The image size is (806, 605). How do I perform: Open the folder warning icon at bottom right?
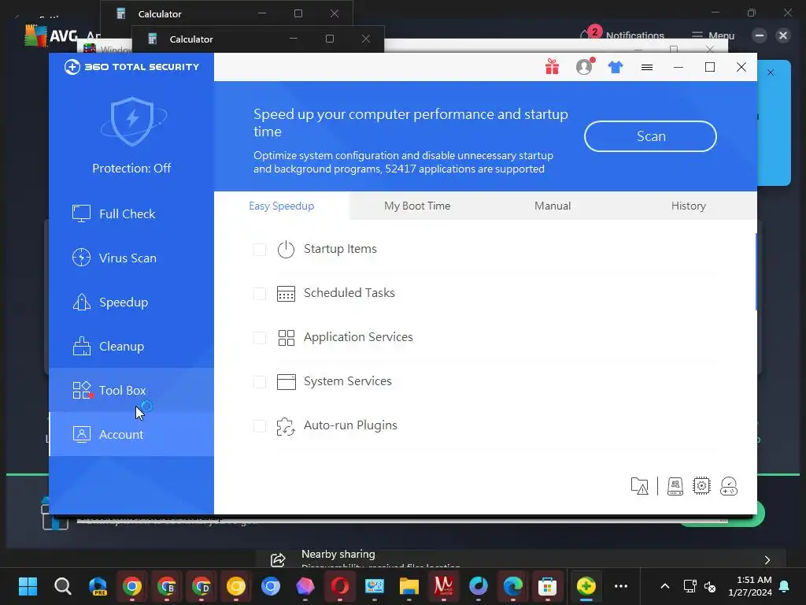pyautogui.click(x=639, y=486)
